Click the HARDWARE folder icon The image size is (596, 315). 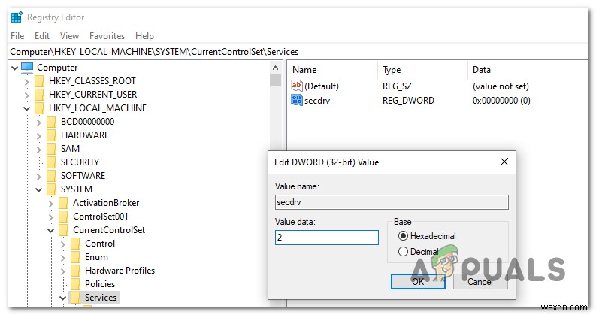point(52,135)
